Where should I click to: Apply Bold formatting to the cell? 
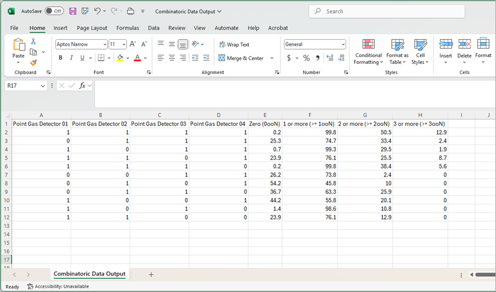61,58
